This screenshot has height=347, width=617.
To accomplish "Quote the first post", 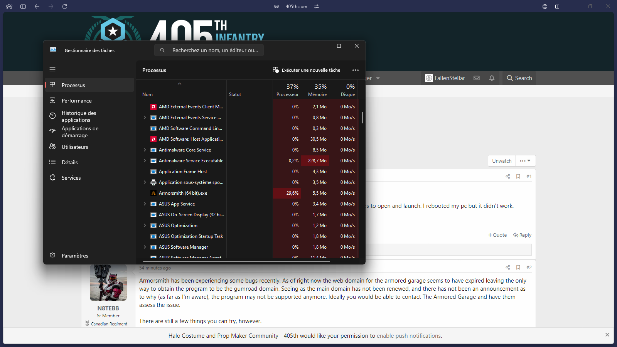I will pyautogui.click(x=497, y=235).
